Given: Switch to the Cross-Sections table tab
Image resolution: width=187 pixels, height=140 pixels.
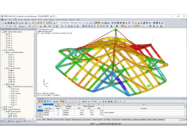Looking at the screenshot, I should click(x=116, y=120).
